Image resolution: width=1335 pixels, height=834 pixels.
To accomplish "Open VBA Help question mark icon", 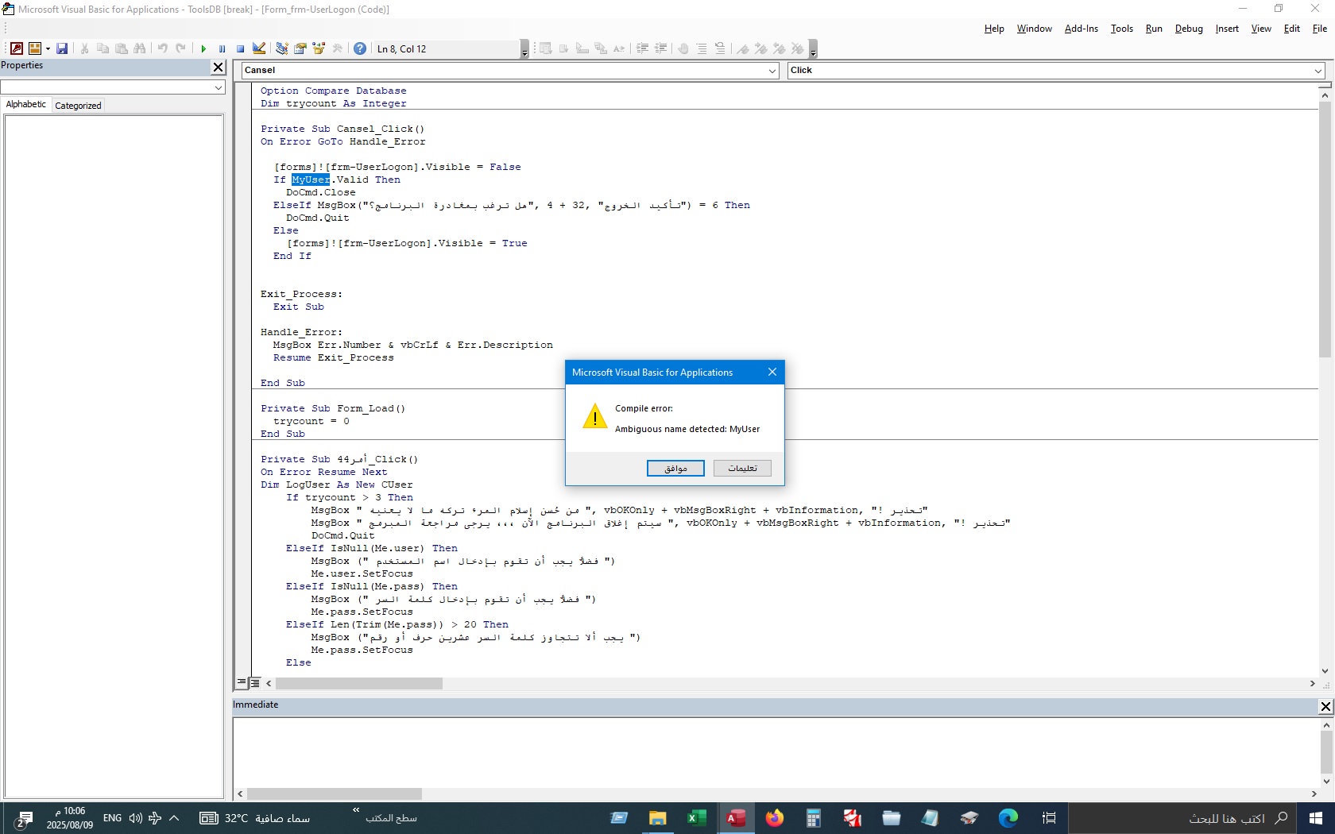I will (360, 48).
